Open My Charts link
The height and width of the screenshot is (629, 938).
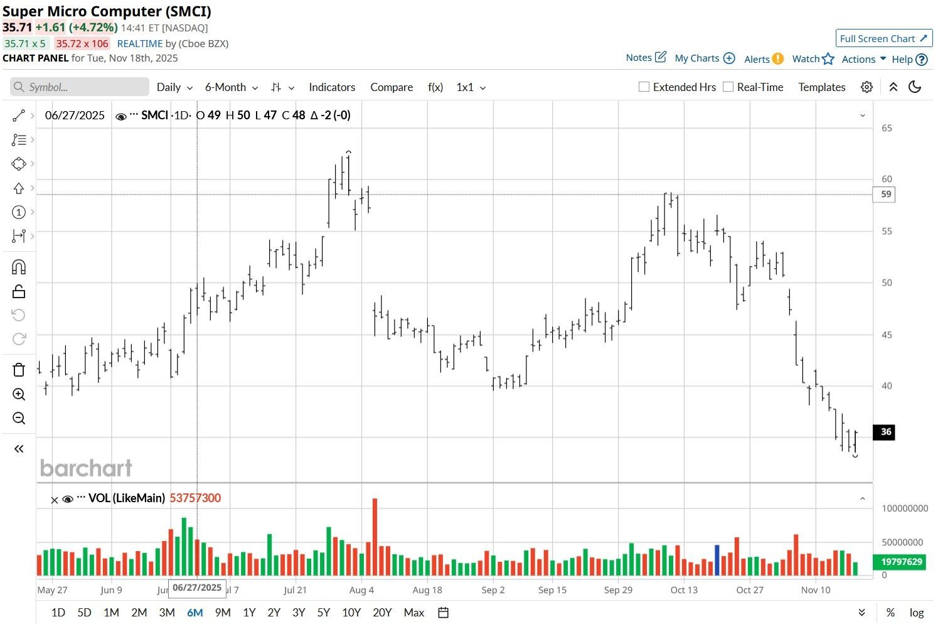[705, 58]
